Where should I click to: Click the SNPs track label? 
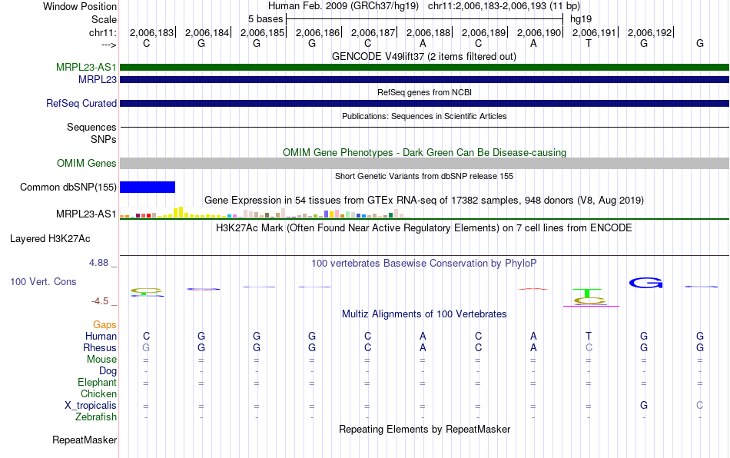(x=104, y=140)
